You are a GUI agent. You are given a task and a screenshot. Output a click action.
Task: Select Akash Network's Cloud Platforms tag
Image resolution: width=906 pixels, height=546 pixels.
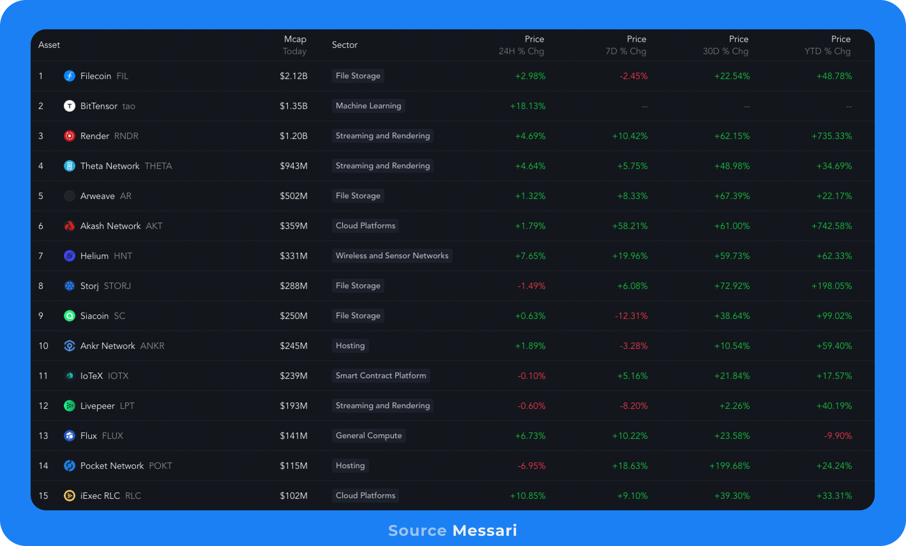click(365, 226)
